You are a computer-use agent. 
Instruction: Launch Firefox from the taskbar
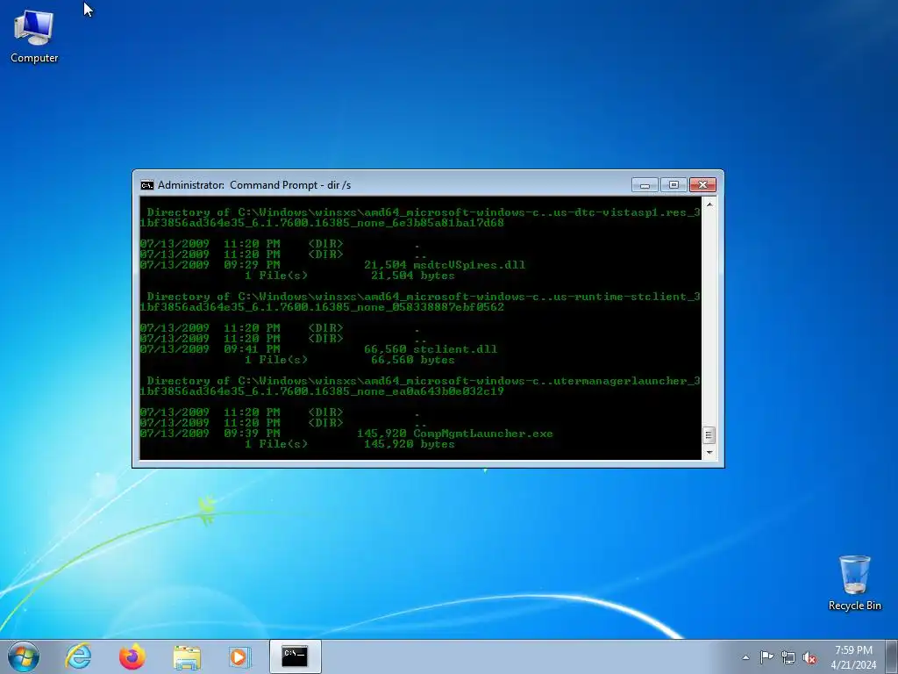(132, 656)
